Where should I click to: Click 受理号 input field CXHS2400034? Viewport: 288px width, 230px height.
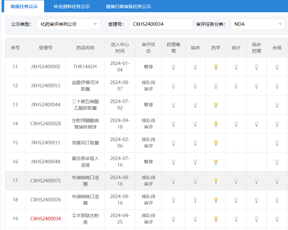pos(161,24)
